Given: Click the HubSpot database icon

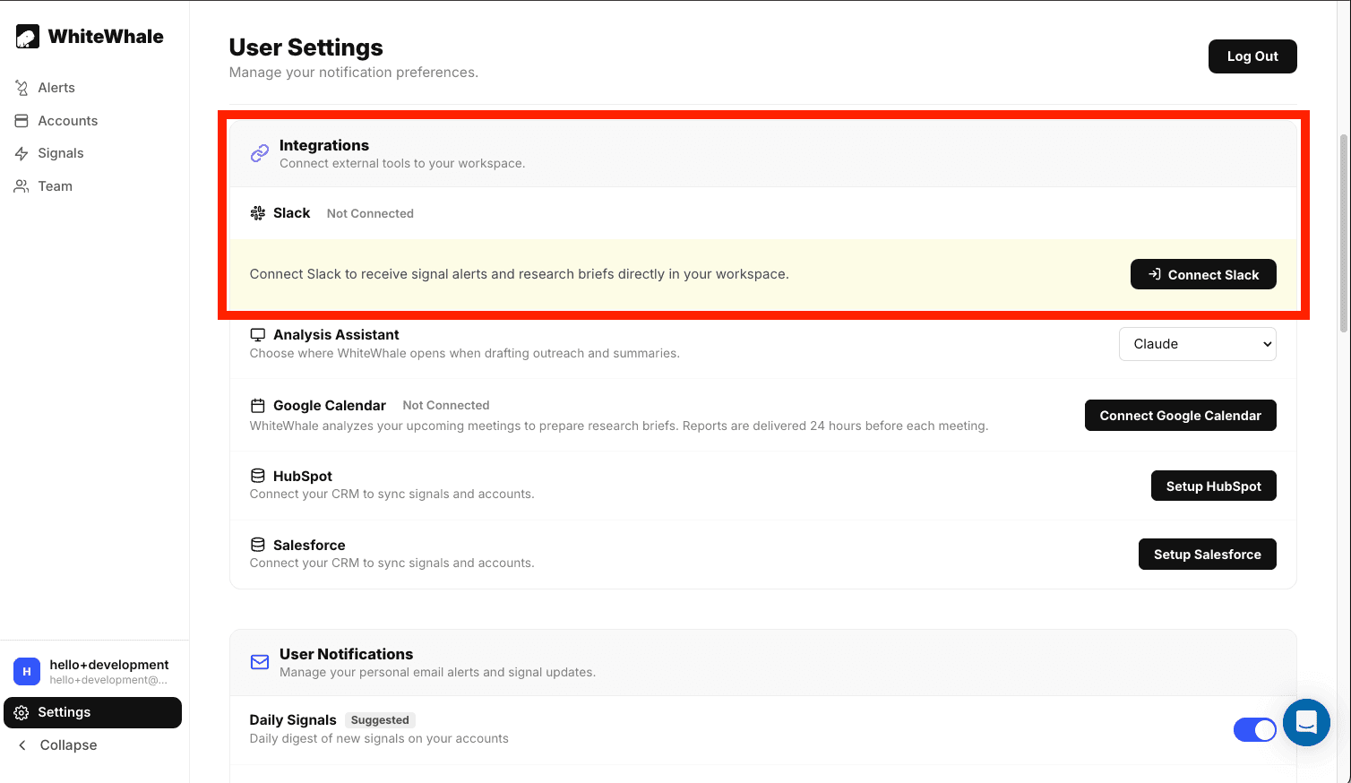Looking at the screenshot, I should click(258, 476).
